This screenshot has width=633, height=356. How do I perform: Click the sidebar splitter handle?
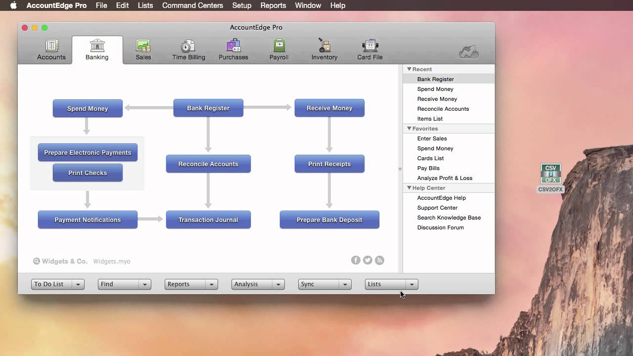click(400, 169)
